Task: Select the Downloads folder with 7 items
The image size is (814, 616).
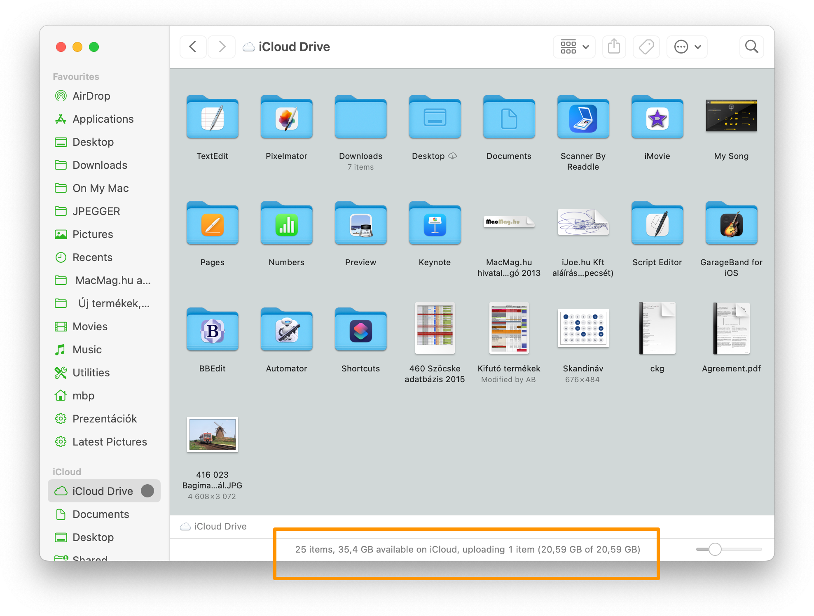Action: [x=360, y=117]
